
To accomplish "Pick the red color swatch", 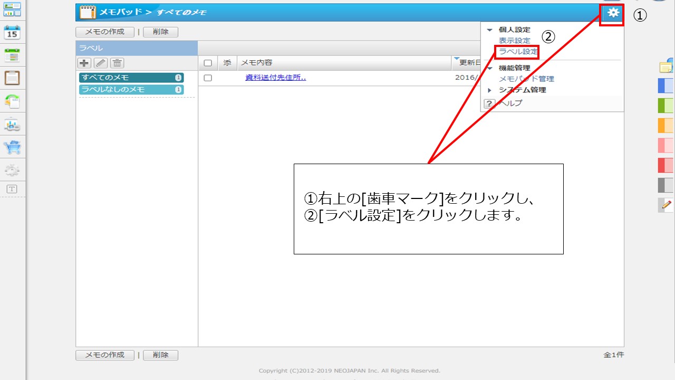I will point(666,165).
